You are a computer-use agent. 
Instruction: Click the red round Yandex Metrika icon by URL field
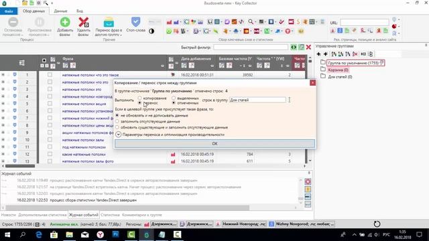click(394, 27)
